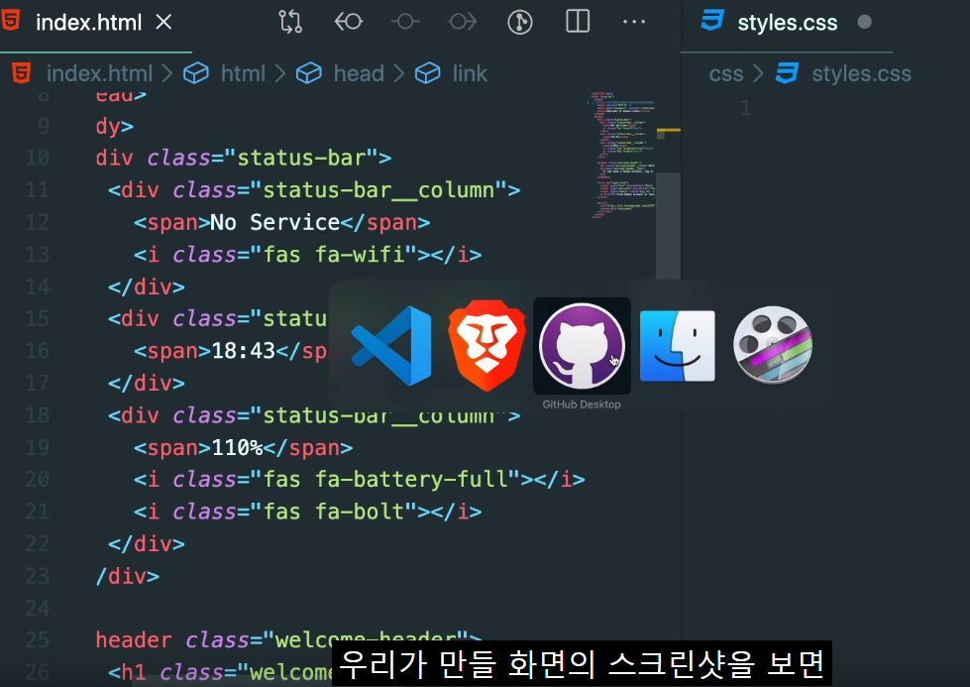The height and width of the screenshot is (687, 970).
Task: Expand chevron after html breadcrumb
Action: pos(280,74)
